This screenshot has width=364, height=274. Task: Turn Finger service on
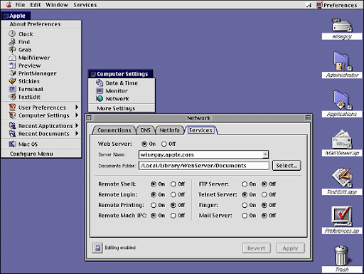[245, 205]
